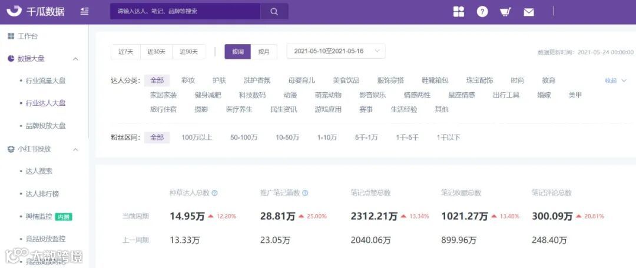Image resolution: width=636 pixels, height=268 pixels.
Task: Select the 近90天 time range
Action: coord(189,52)
